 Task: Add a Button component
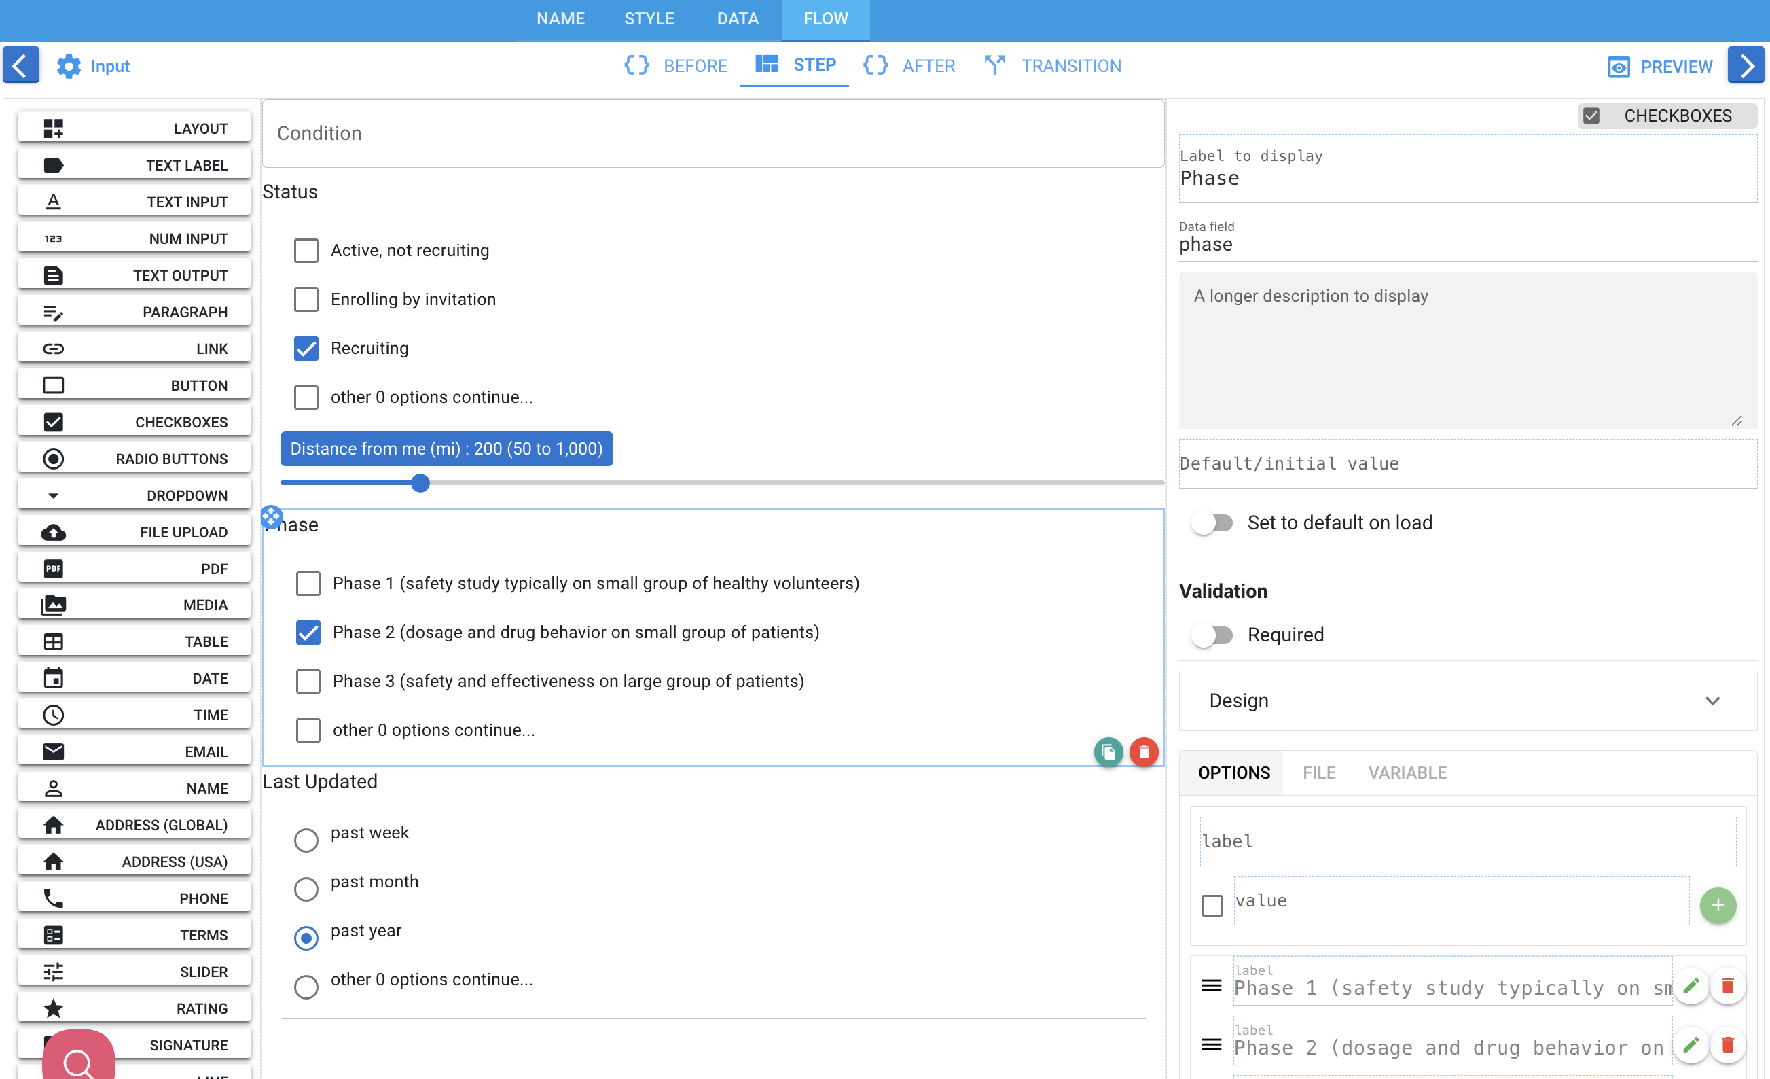pyautogui.click(x=134, y=385)
